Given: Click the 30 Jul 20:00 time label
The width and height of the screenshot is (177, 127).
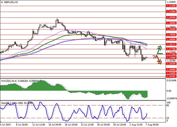Looking at the screenshot, I should point(119,125).
